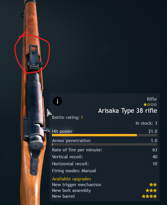Image resolution: width=167 pixels, height=205 pixels.
Task: Click the In stock: 3 label
Action: [146, 123]
